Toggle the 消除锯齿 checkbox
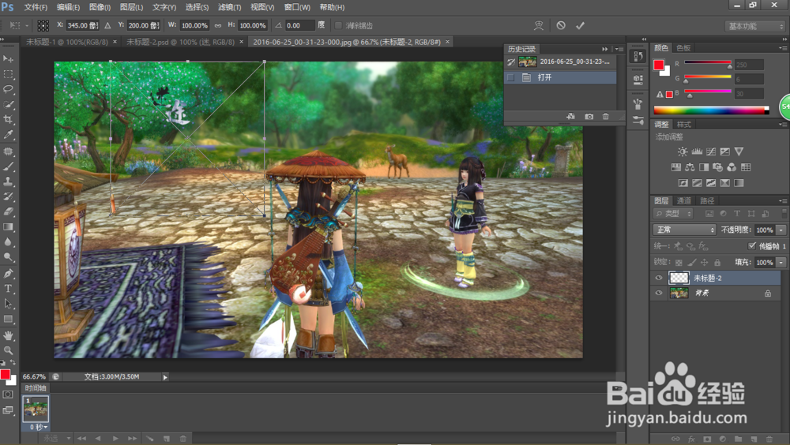Image resolution: width=790 pixels, height=445 pixels. tap(338, 25)
